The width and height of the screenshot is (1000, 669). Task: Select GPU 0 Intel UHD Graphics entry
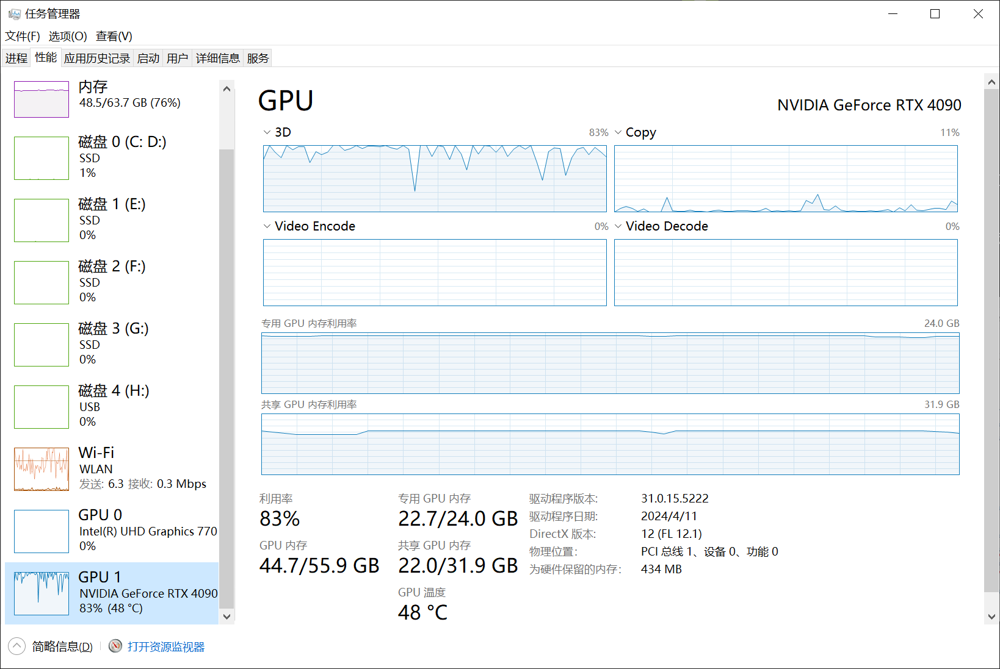[x=112, y=531]
